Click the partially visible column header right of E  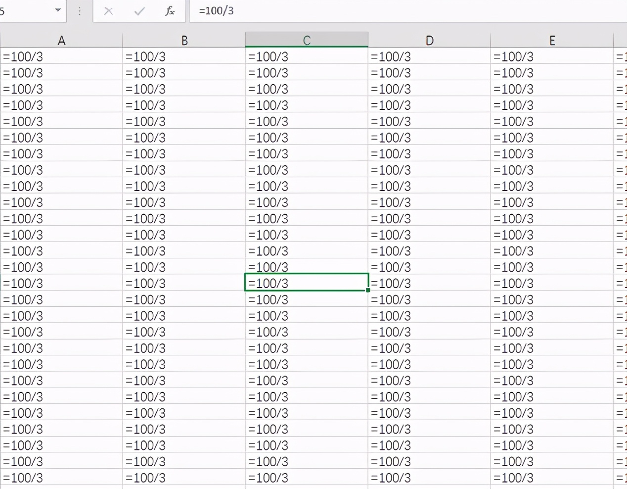pyautogui.click(x=621, y=39)
